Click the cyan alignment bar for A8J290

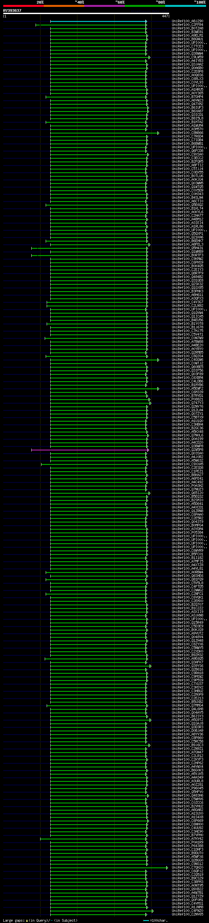[98, 22]
